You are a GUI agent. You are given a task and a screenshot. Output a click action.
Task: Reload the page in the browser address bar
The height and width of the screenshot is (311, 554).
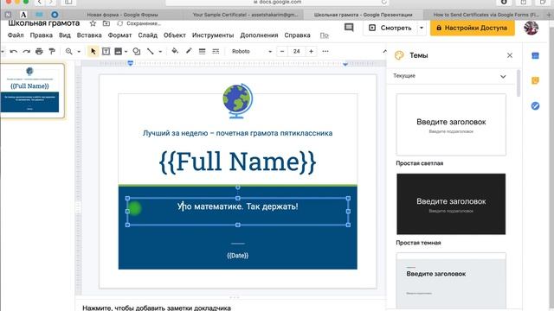384,2
